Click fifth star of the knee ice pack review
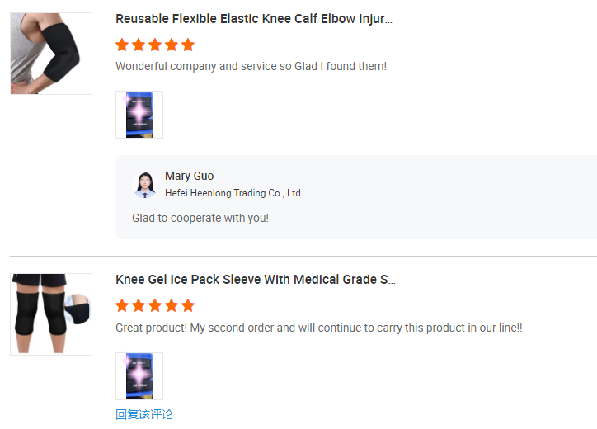This screenshot has height=429, width=597. pos(188,306)
